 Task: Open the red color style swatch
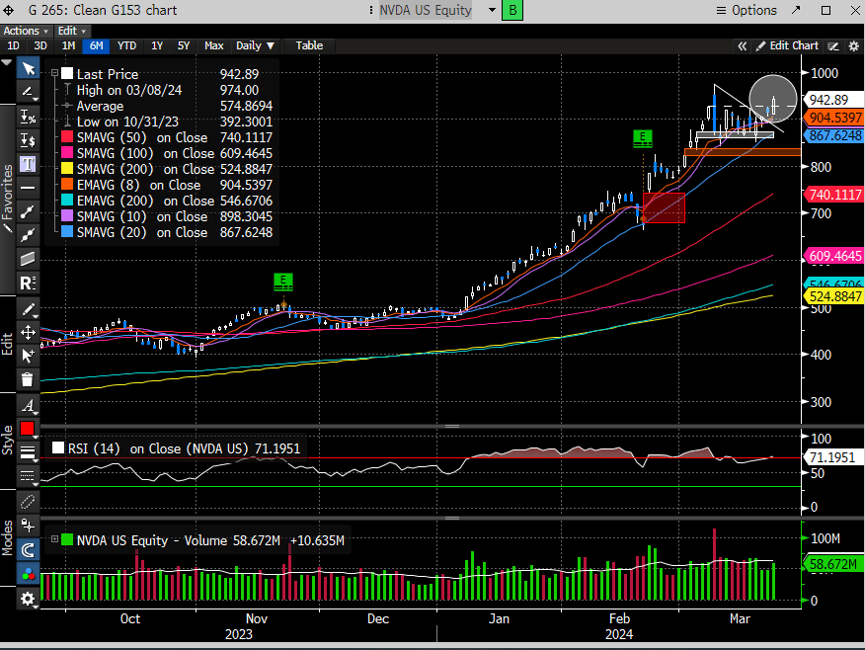point(28,429)
